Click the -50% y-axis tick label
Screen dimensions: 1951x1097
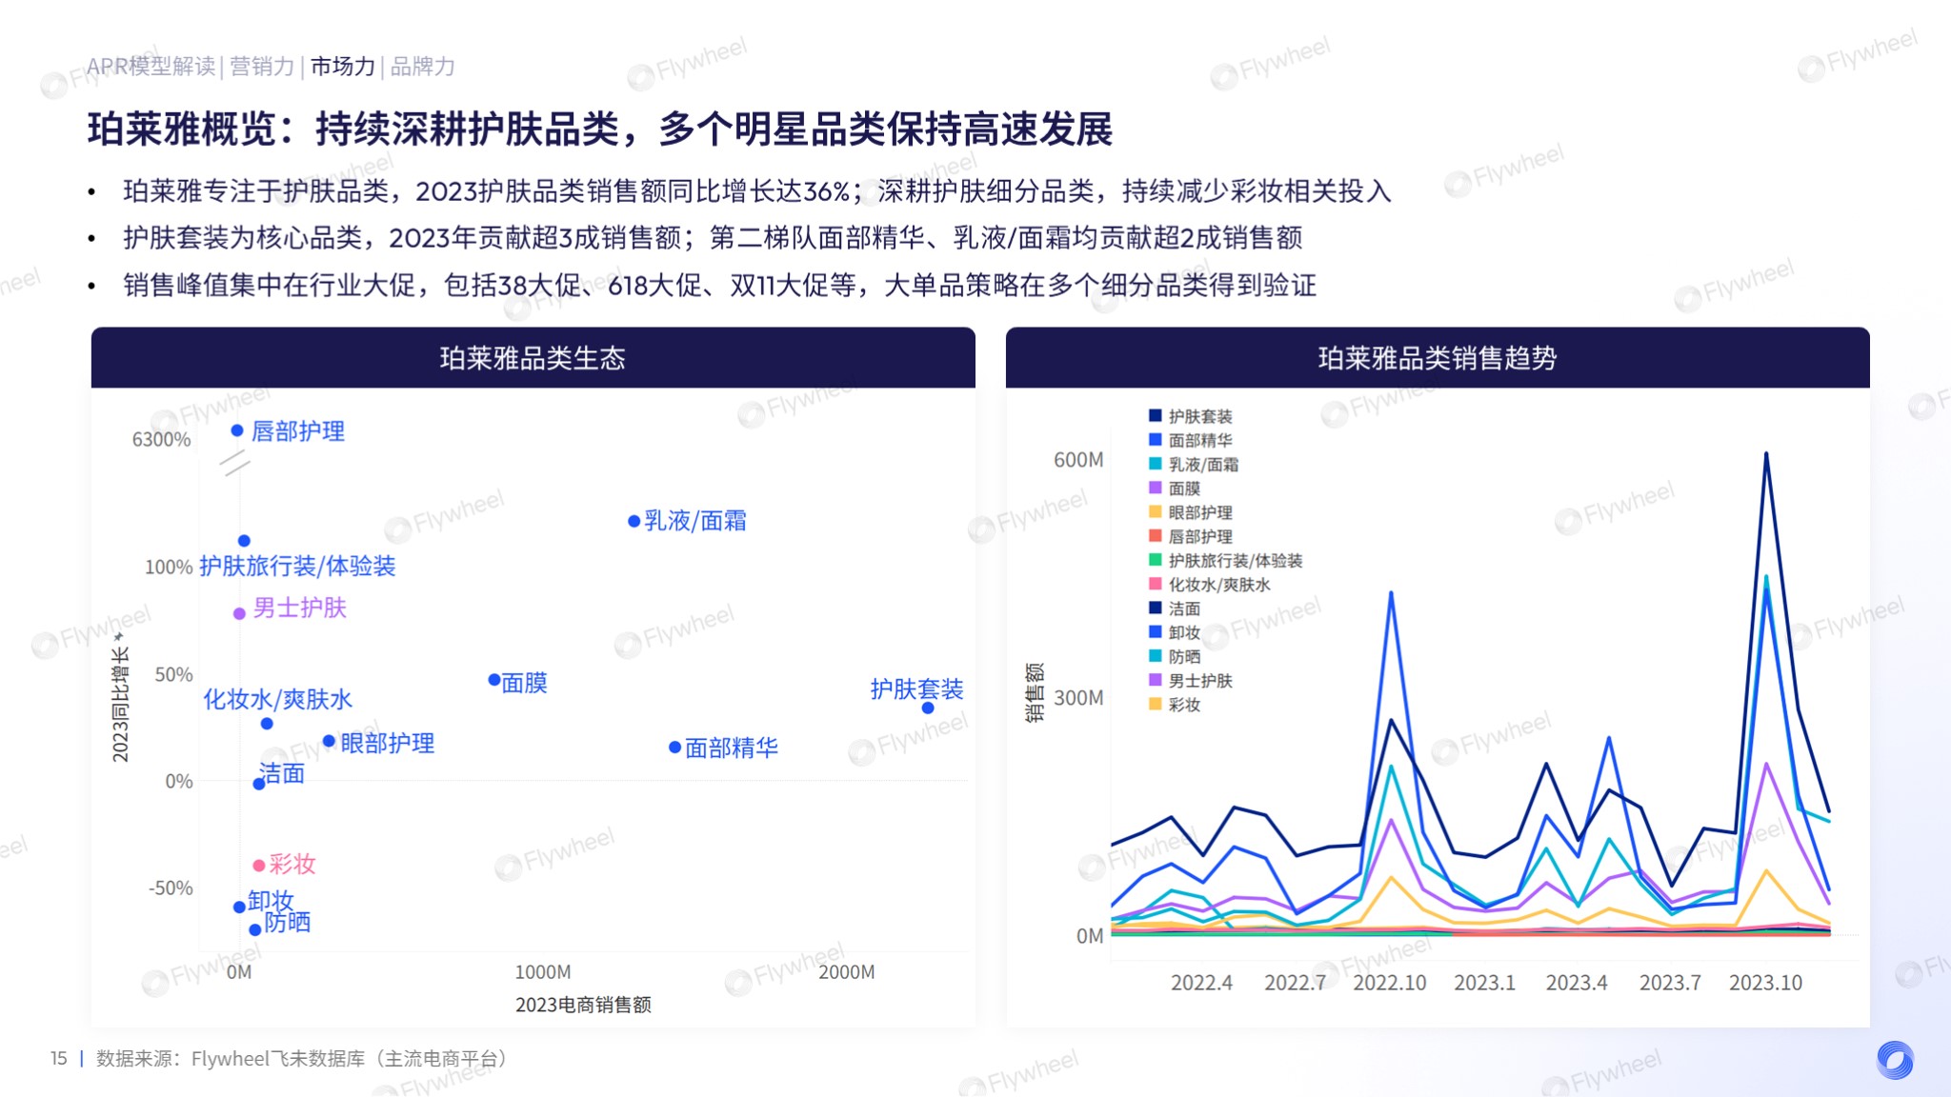click(171, 888)
